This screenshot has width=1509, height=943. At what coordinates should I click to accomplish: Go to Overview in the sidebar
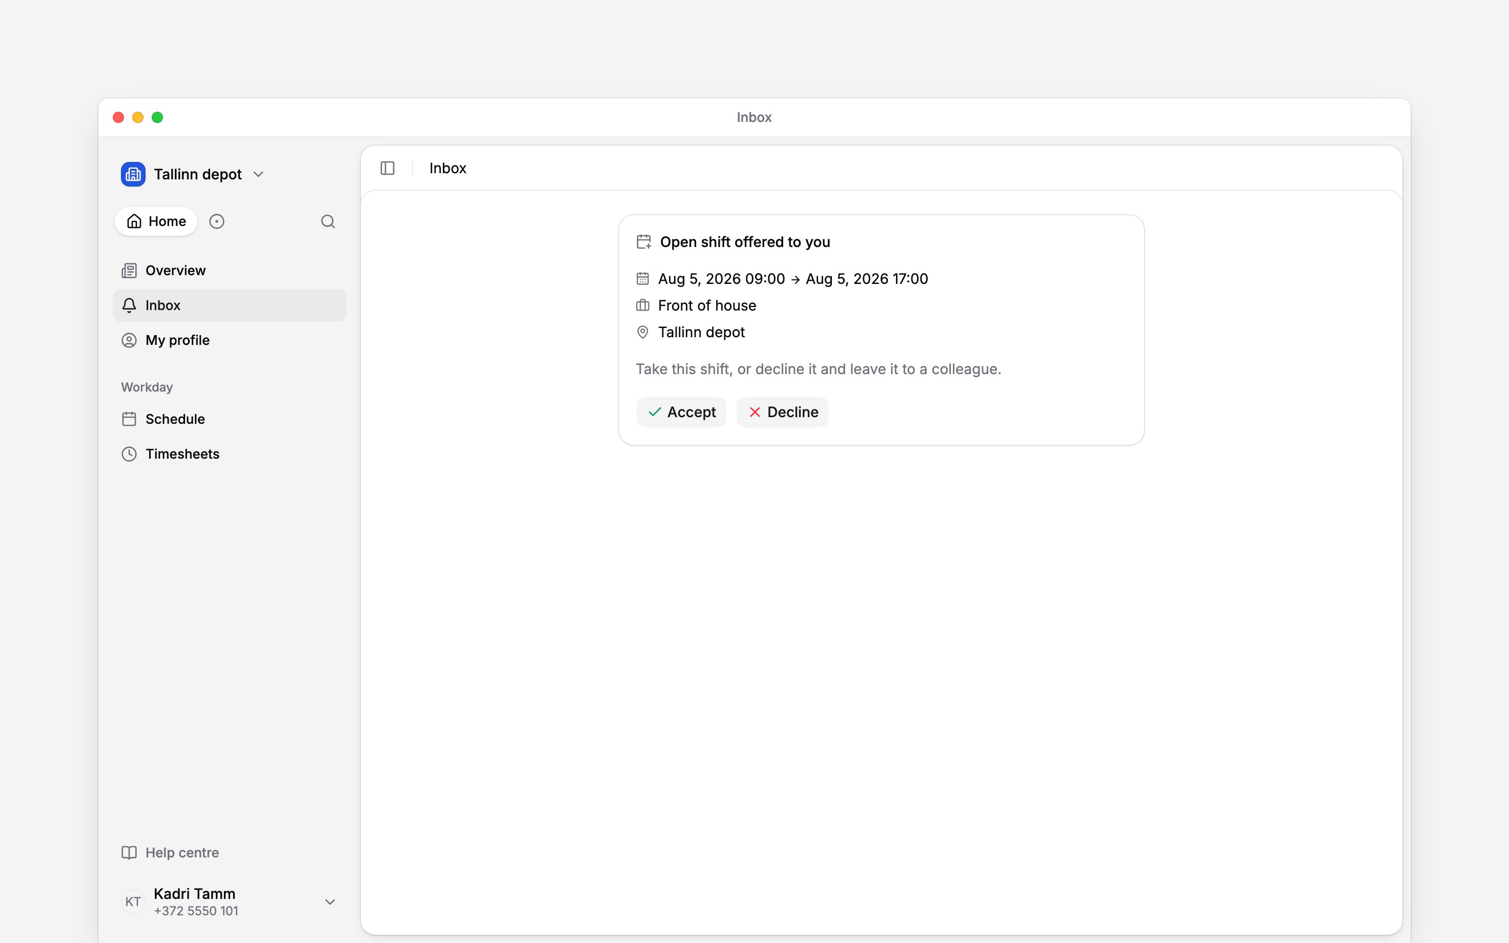(230, 271)
